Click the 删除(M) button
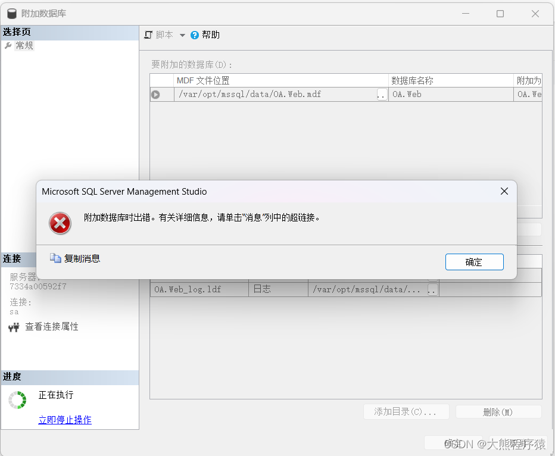Viewport: 555px width, 456px height. tap(498, 411)
